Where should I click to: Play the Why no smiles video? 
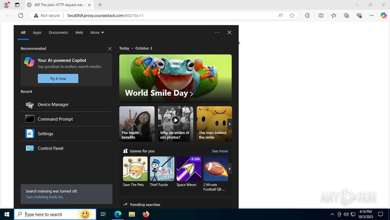click(175, 120)
